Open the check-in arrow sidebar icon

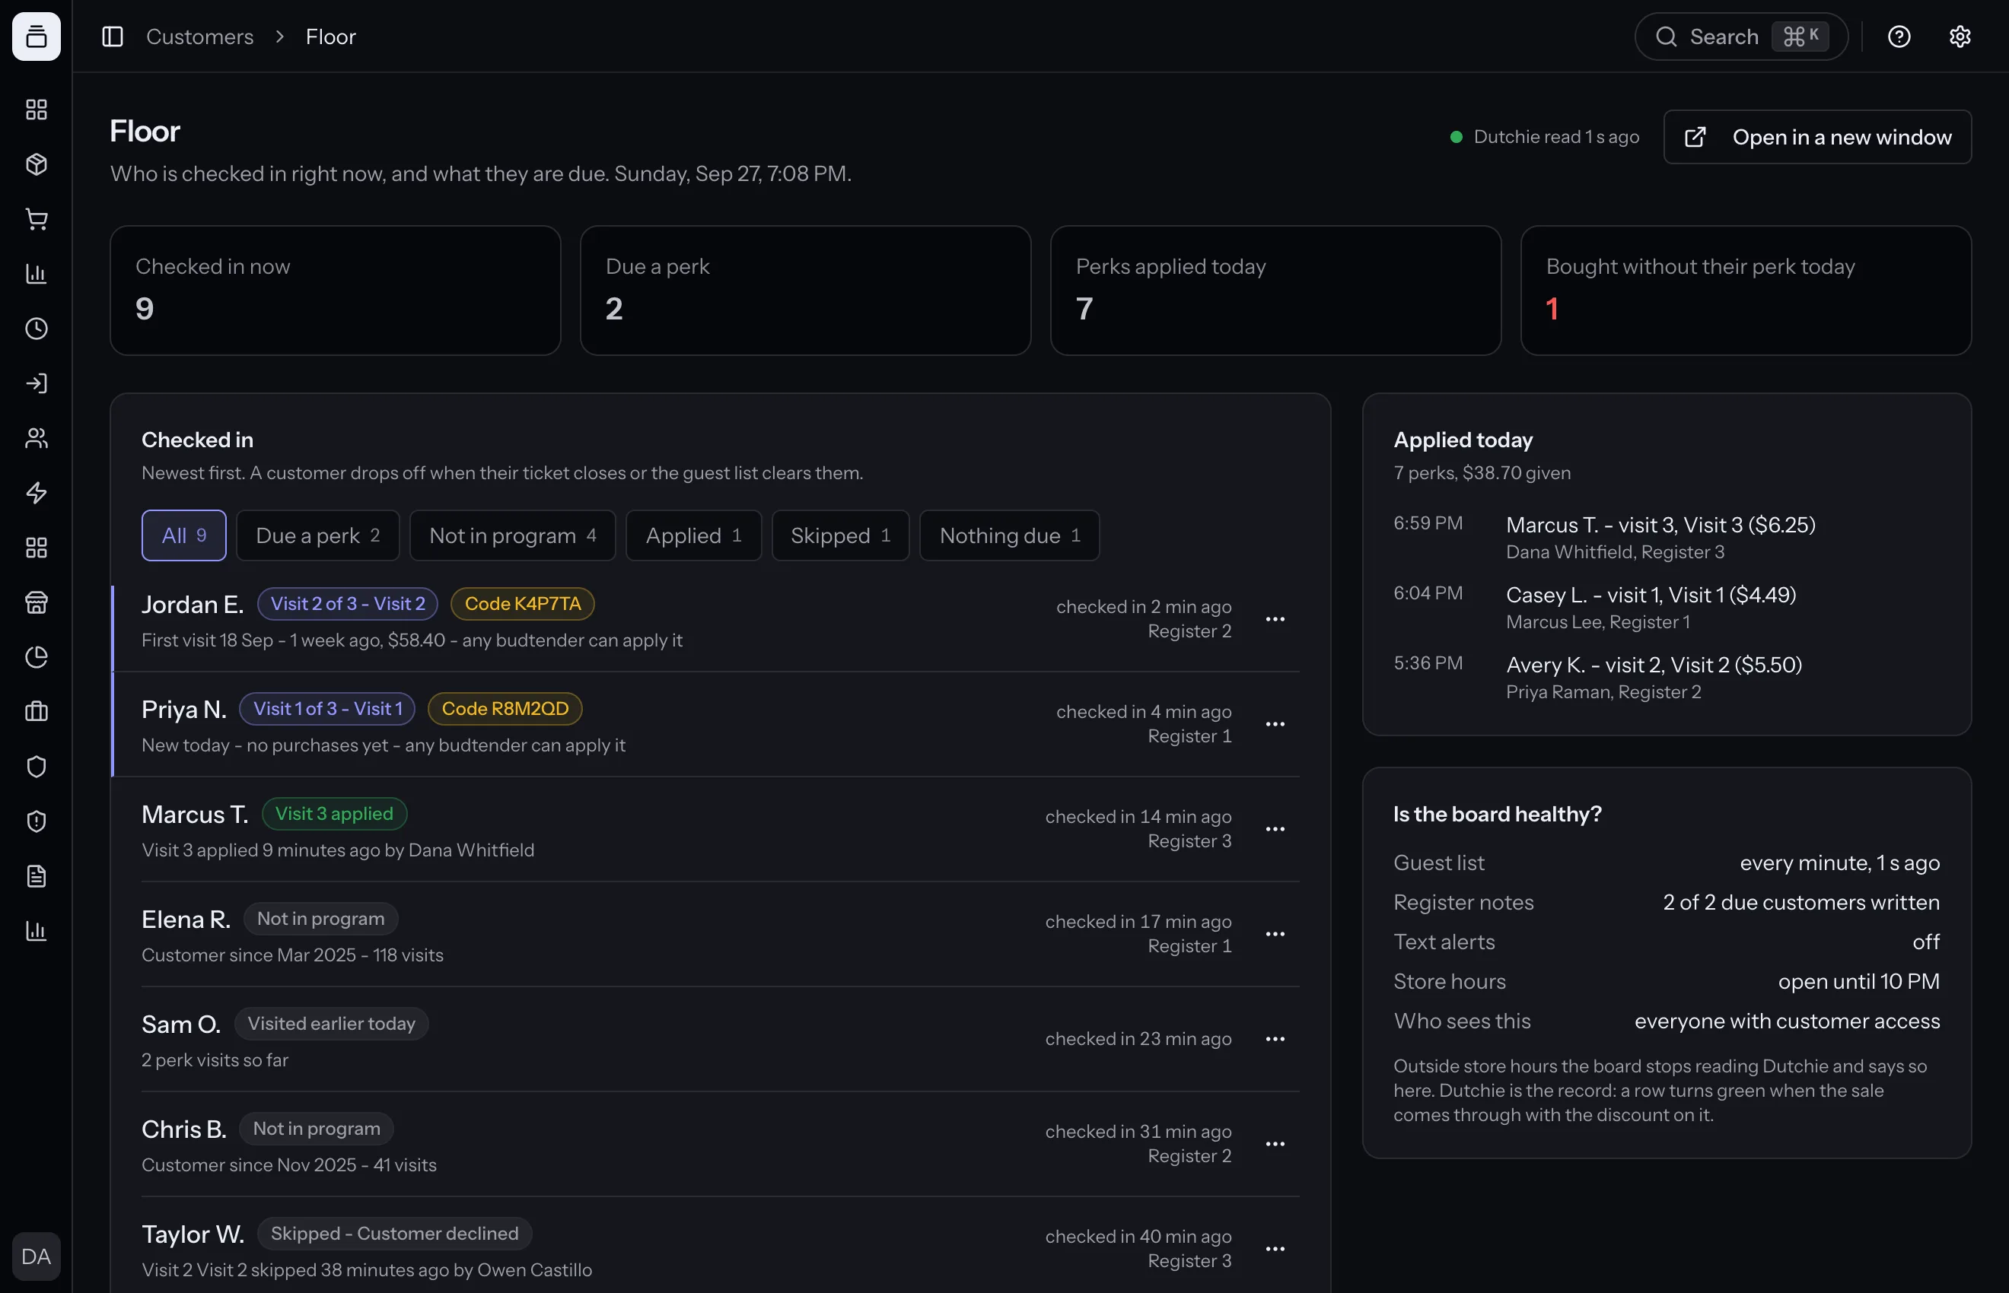36,383
